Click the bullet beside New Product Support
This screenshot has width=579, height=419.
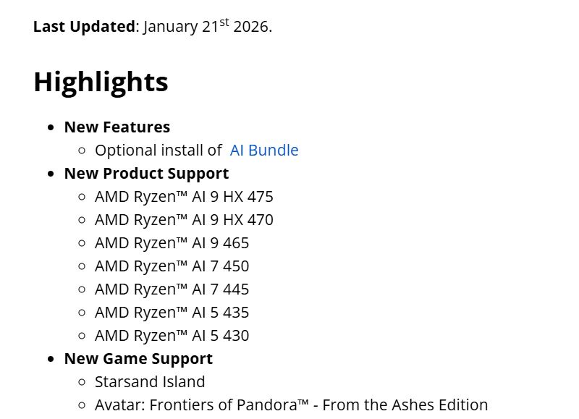(51, 174)
